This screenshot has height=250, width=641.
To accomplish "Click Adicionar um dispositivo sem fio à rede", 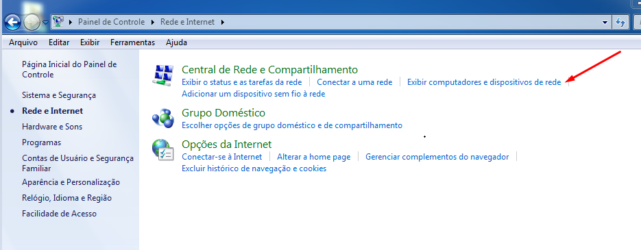I will (254, 94).
